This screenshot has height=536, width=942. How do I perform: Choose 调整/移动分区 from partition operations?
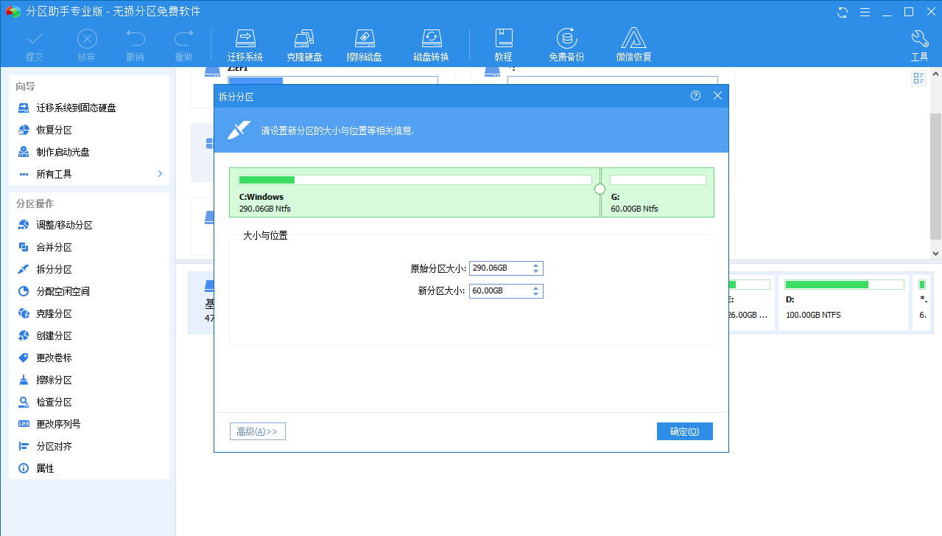(x=64, y=226)
